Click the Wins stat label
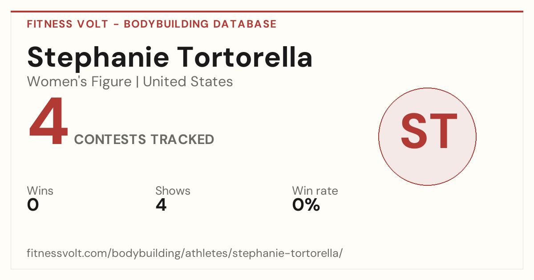 pyautogui.click(x=40, y=191)
